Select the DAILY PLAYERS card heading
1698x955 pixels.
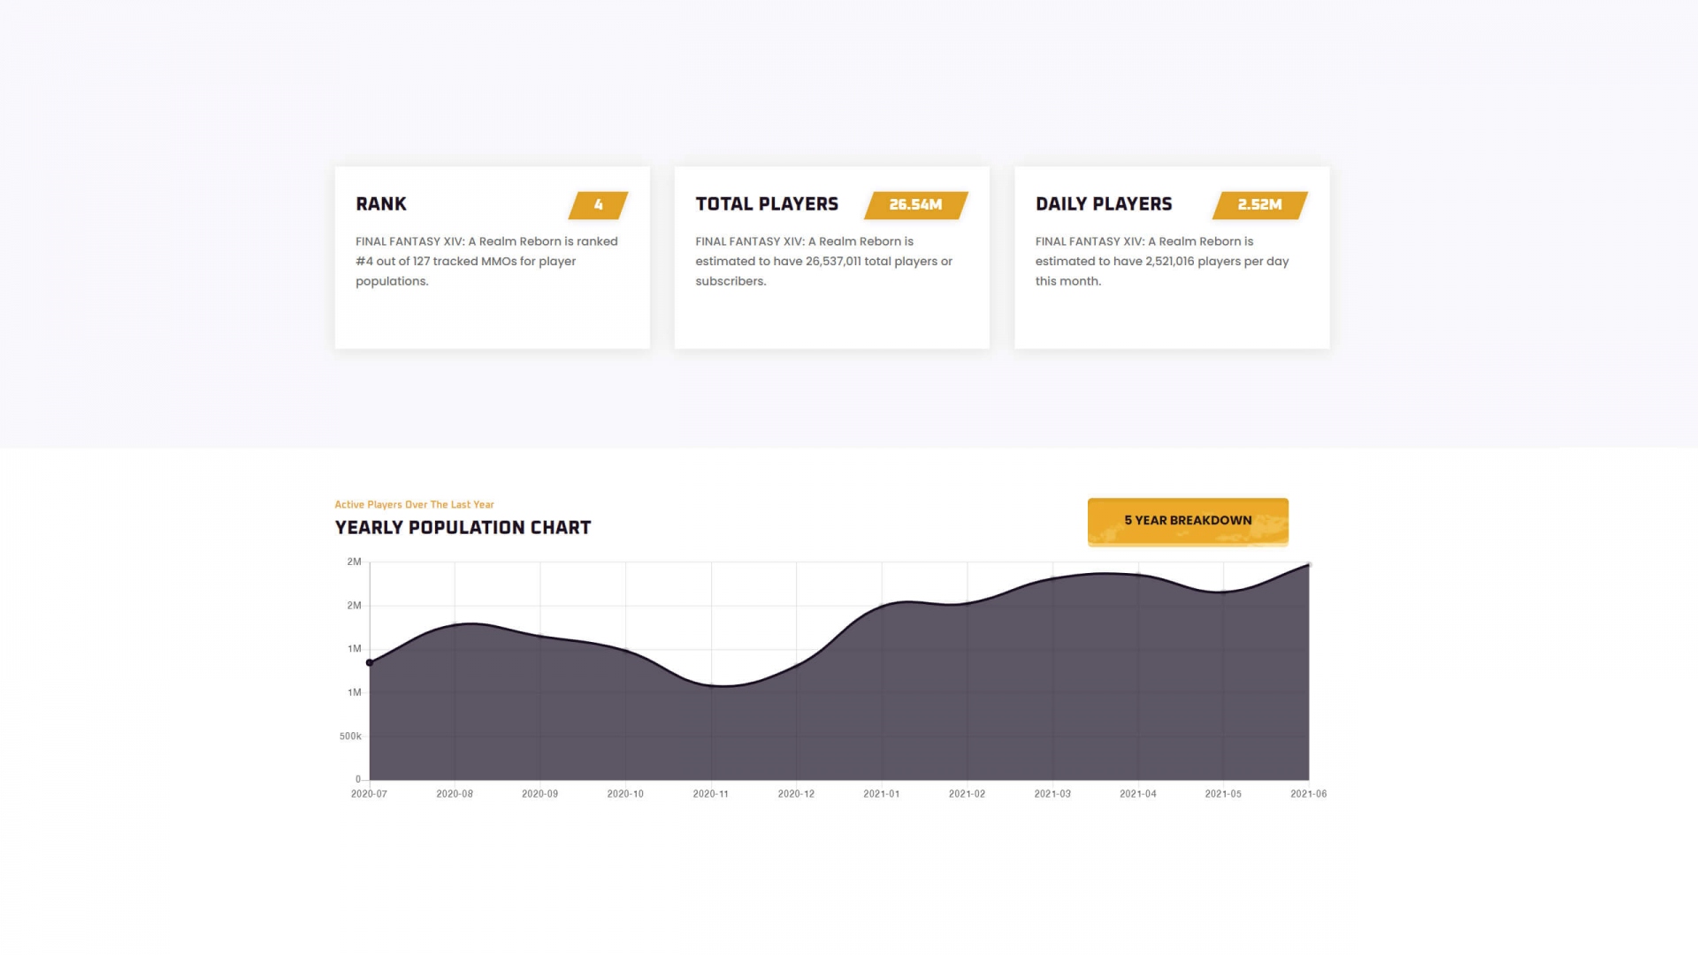1103,204
